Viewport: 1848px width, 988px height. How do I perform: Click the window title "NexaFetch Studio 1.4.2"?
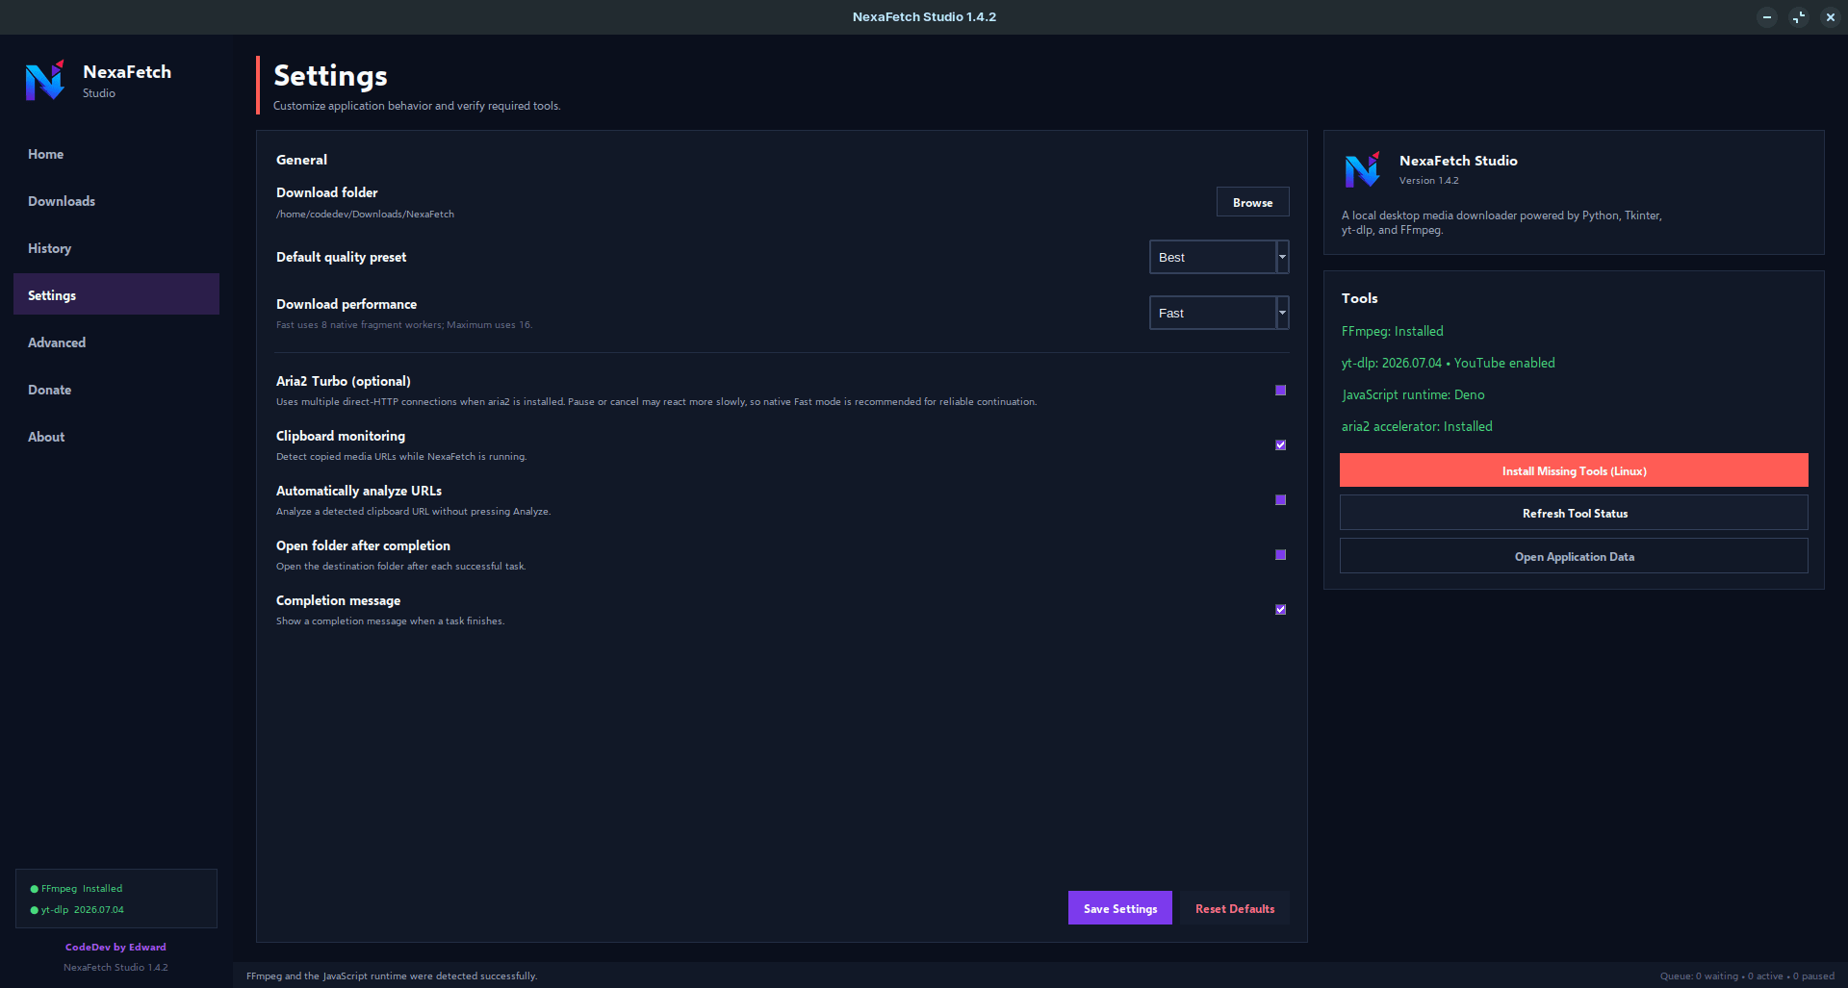point(924,17)
